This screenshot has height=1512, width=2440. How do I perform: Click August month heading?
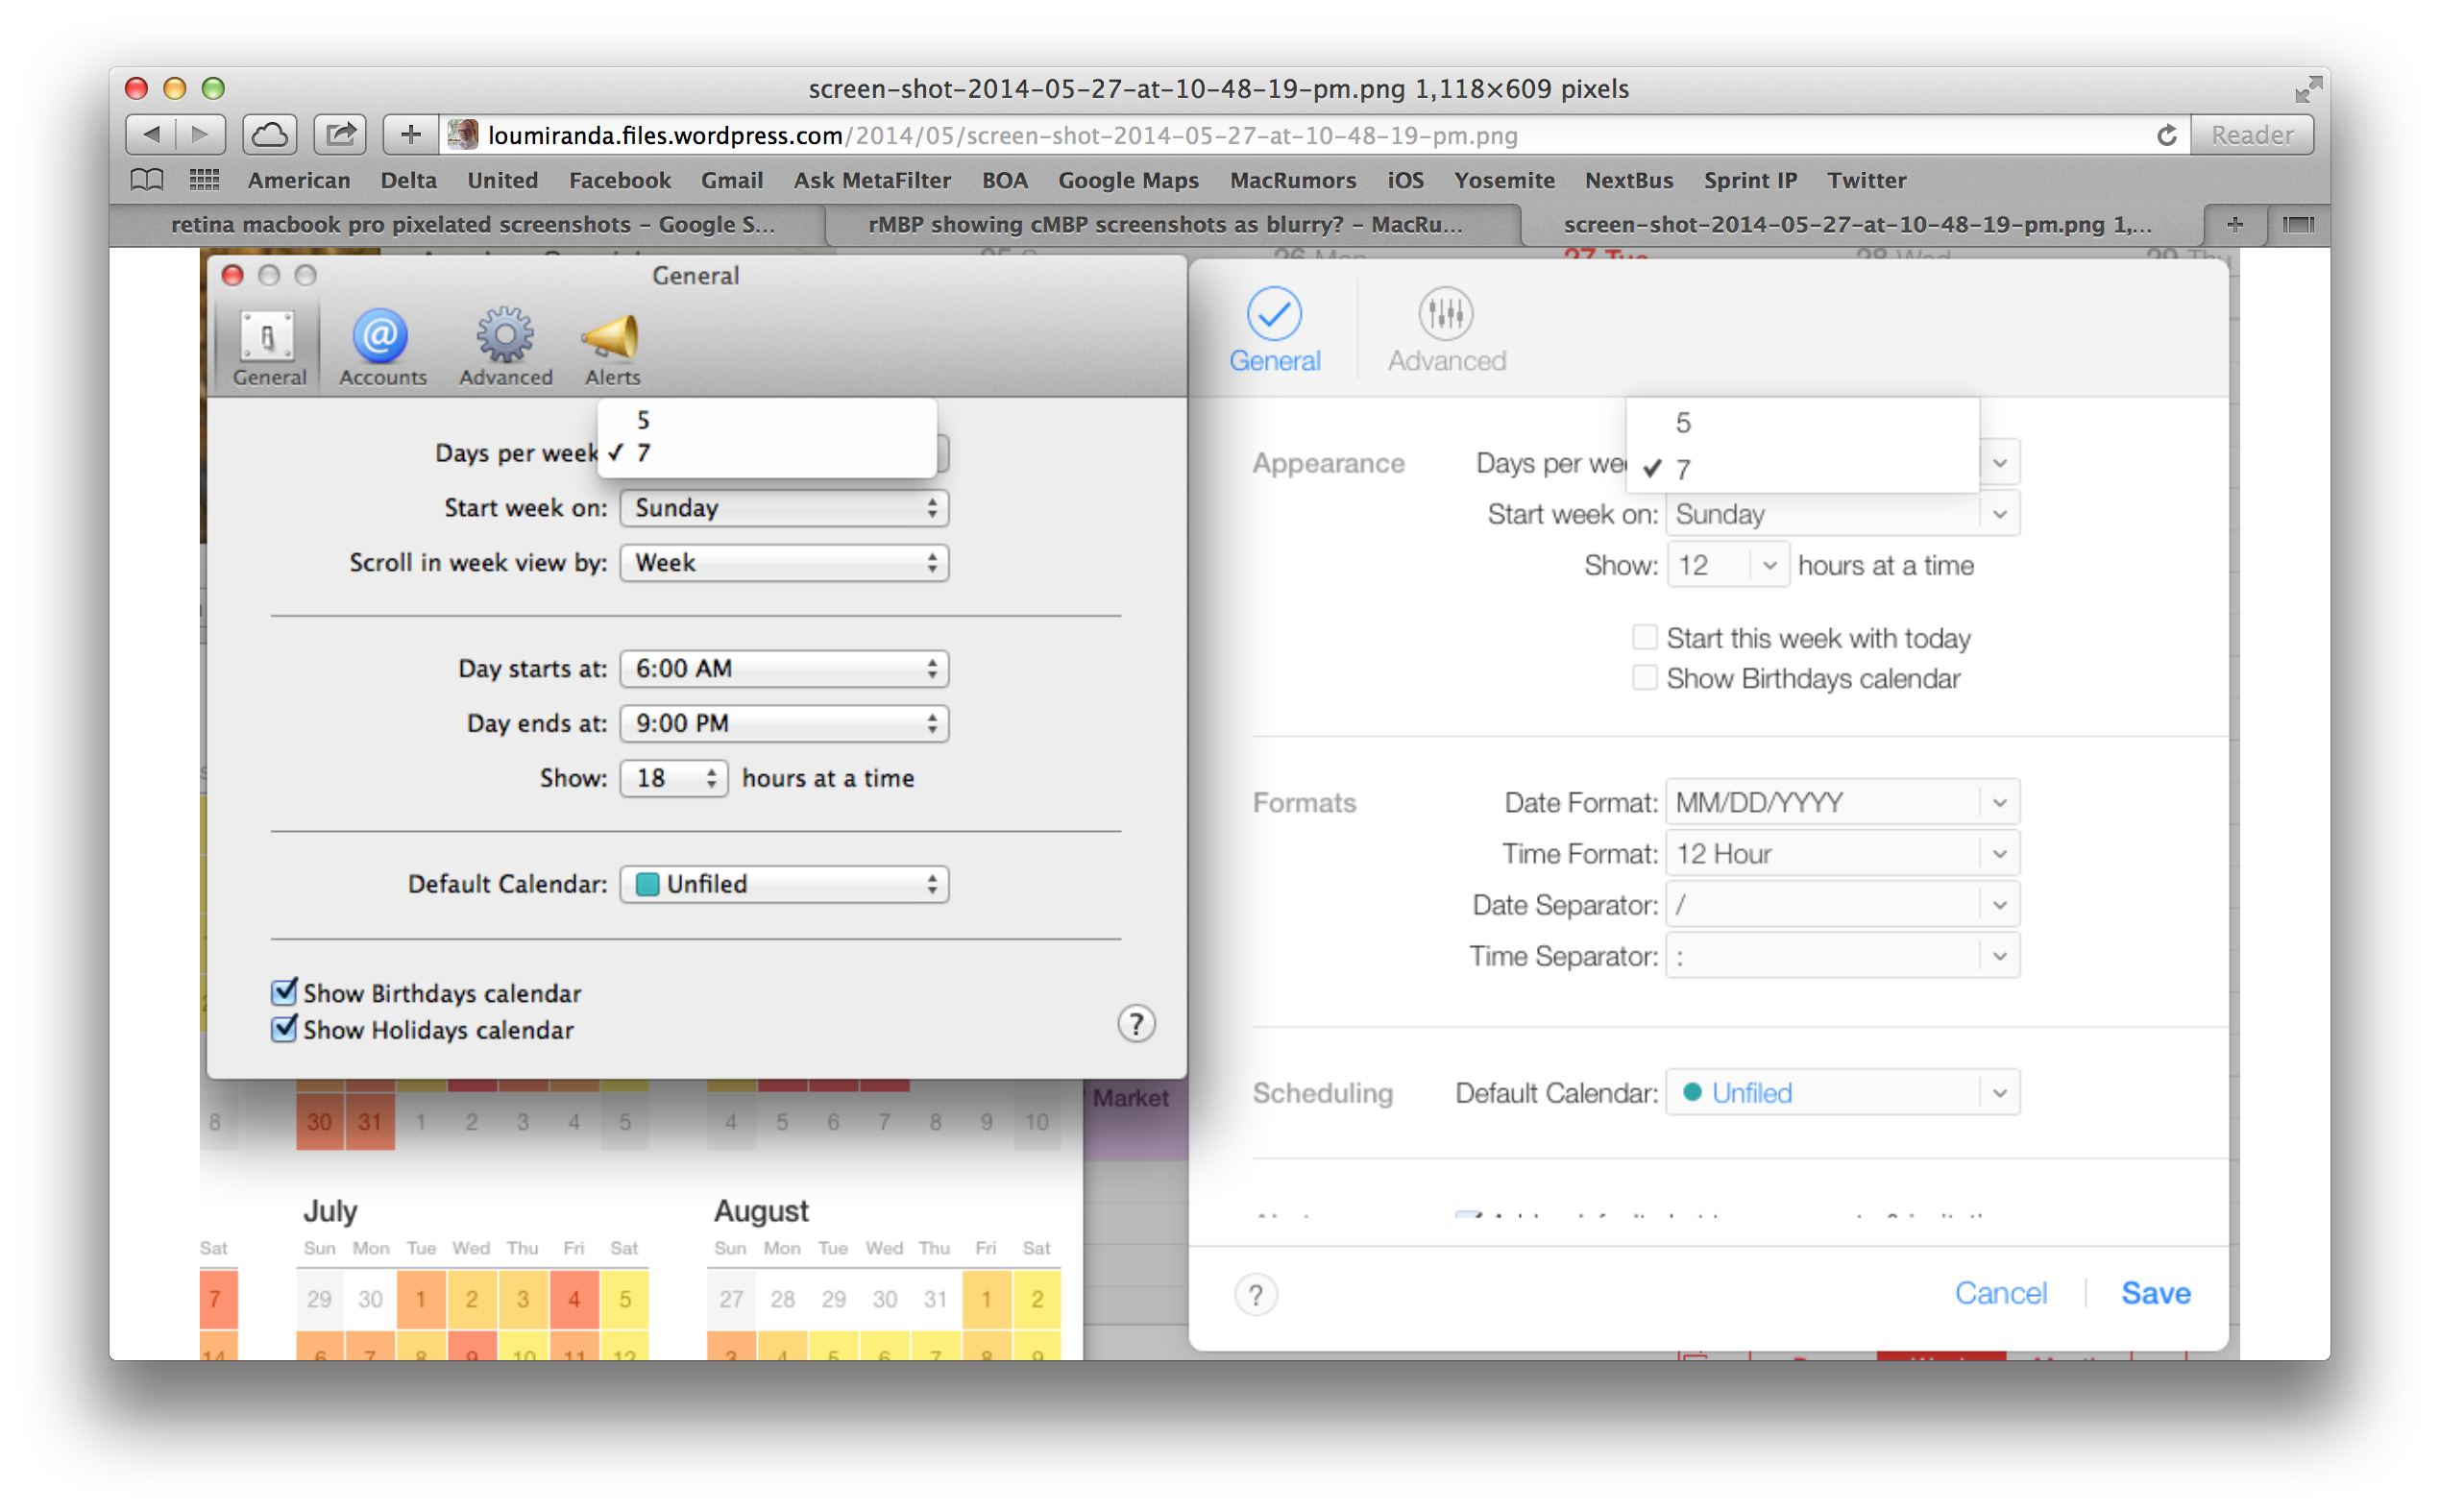tap(760, 1211)
